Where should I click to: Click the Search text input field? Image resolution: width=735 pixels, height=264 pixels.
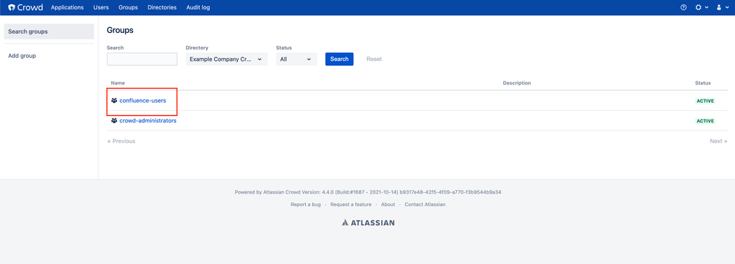[142, 59]
